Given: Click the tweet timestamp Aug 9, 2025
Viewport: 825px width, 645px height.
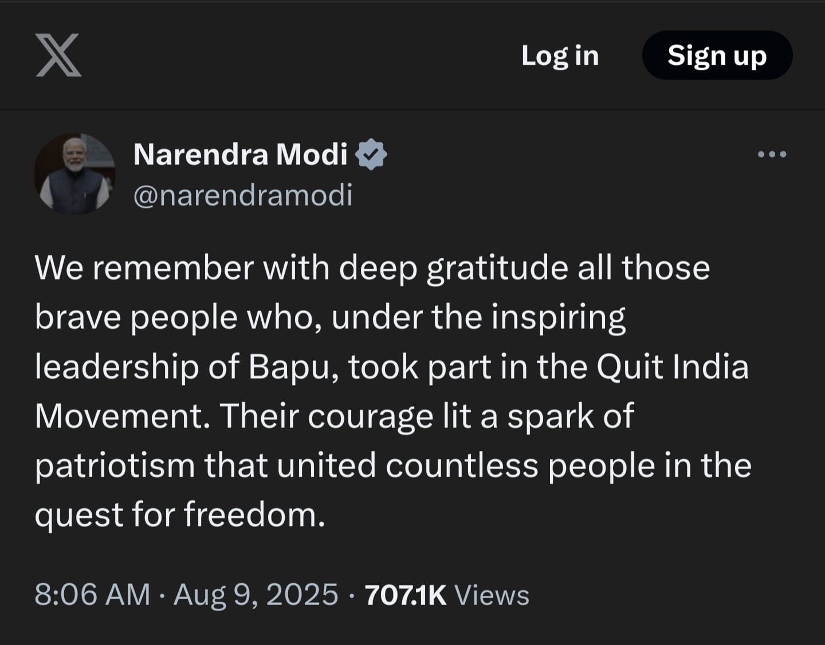Looking at the screenshot, I should pos(254,595).
